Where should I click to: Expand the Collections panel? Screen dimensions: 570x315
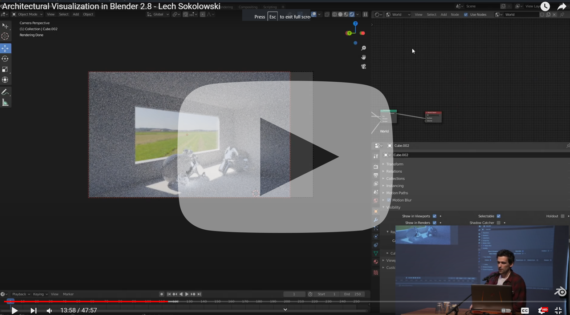[395, 179]
